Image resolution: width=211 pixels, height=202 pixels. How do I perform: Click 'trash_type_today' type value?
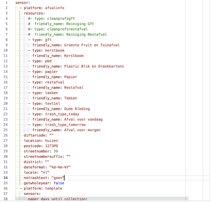tap(62, 114)
